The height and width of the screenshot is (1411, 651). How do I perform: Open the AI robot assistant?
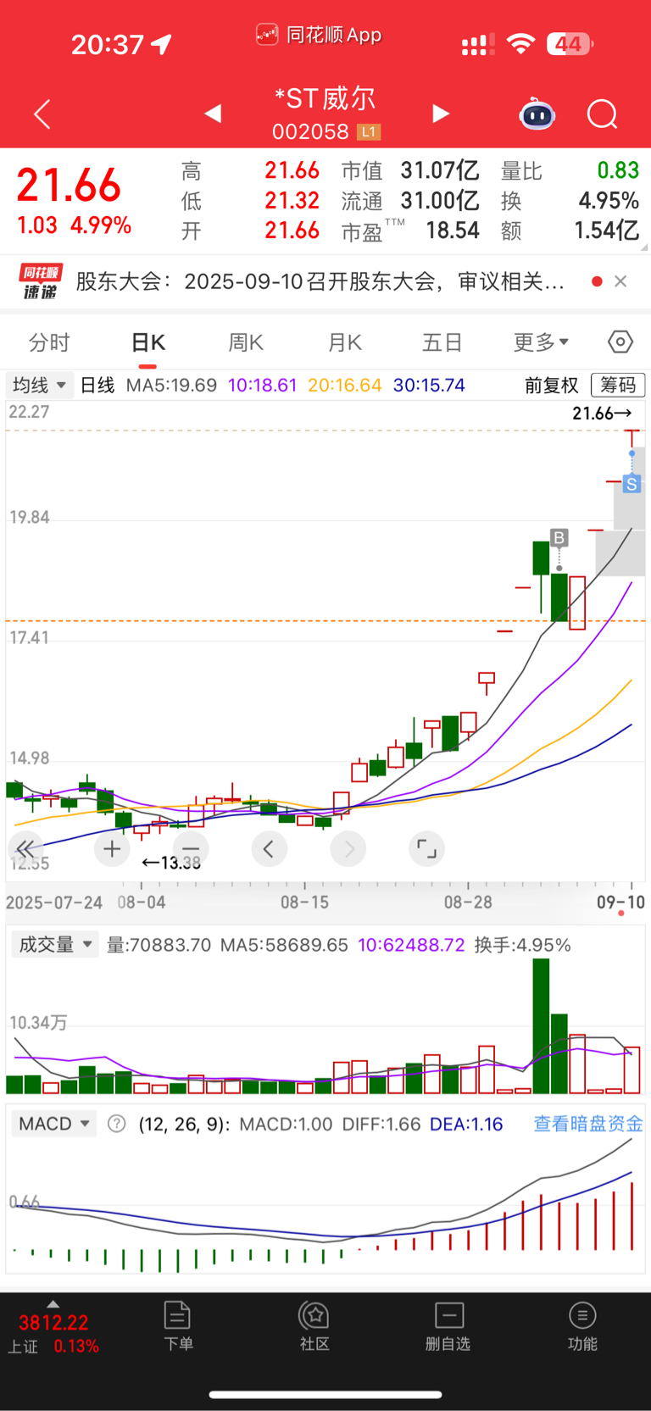pyautogui.click(x=537, y=114)
